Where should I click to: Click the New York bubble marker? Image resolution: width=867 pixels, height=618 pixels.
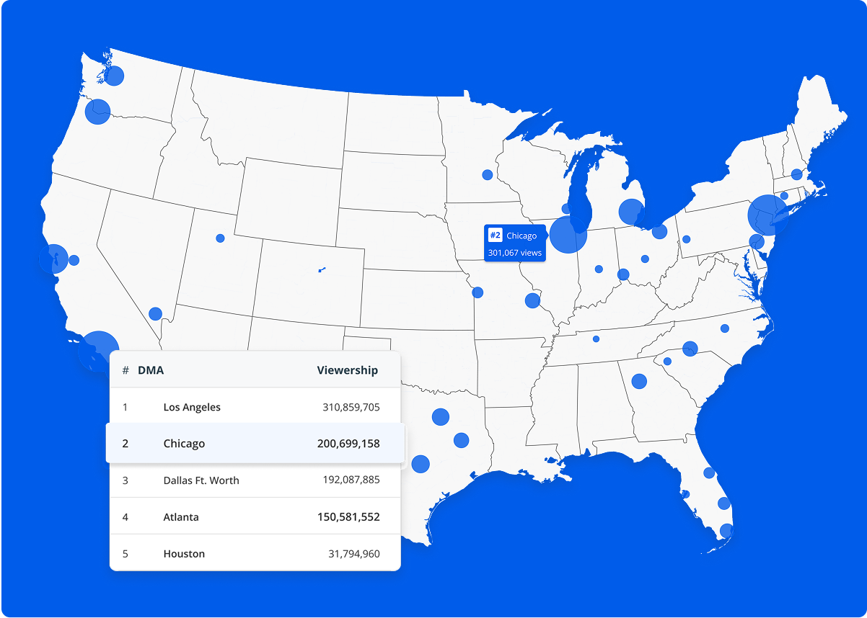[x=767, y=215]
